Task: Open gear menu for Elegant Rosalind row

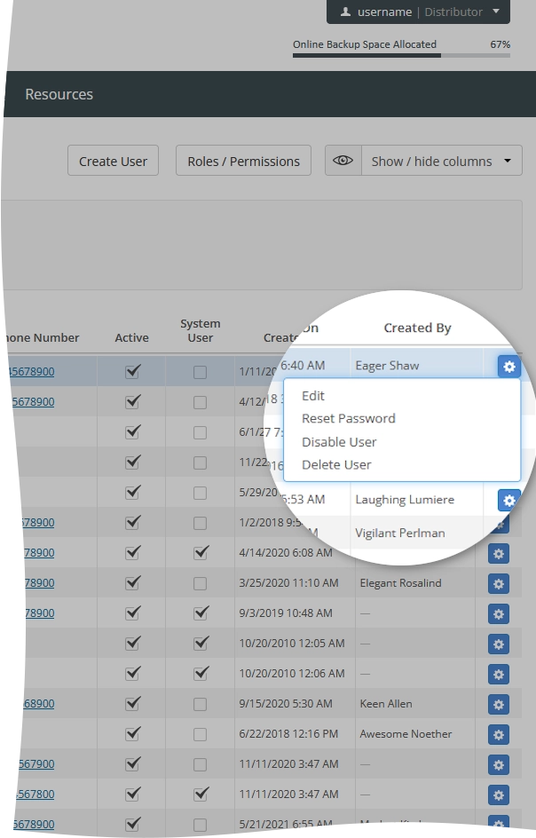Action: click(x=499, y=583)
